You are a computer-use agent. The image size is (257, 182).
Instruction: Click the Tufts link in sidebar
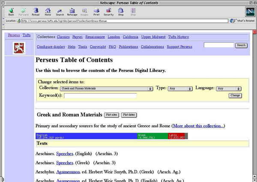(x=27, y=35)
